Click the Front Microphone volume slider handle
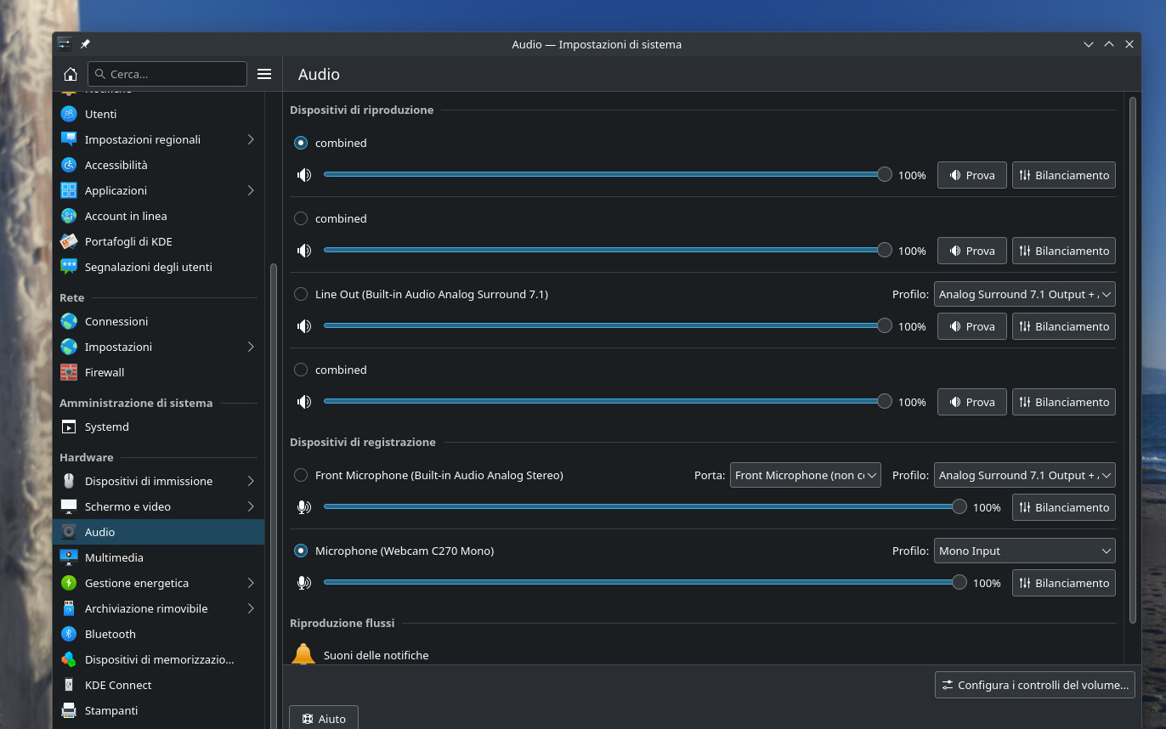This screenshot has height=729, width=1166. (959, 507)
